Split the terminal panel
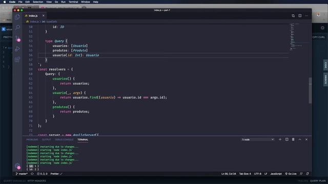 tap(287, 140)
